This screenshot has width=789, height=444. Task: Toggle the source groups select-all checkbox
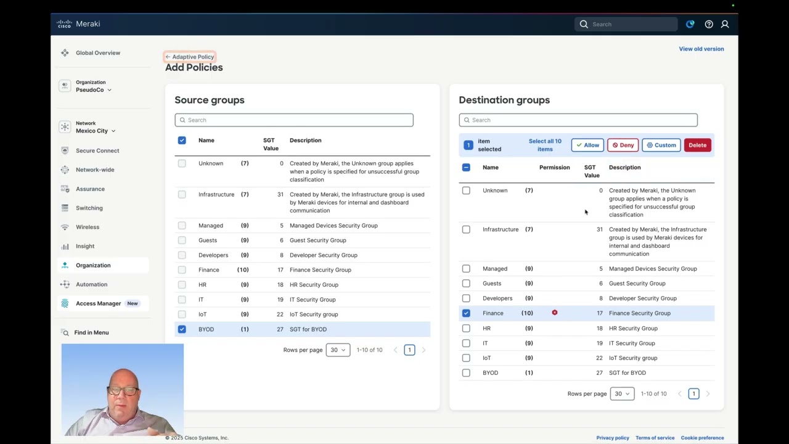pos(182,141)
